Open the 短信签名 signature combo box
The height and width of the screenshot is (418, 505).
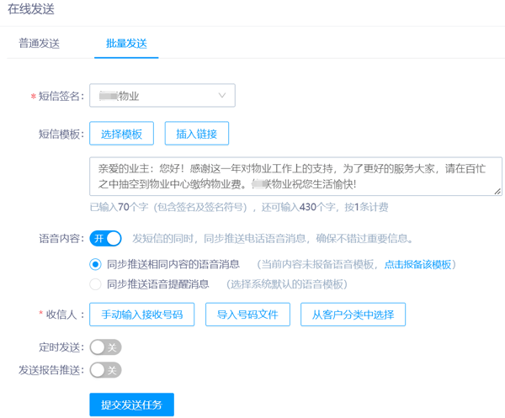162,96
